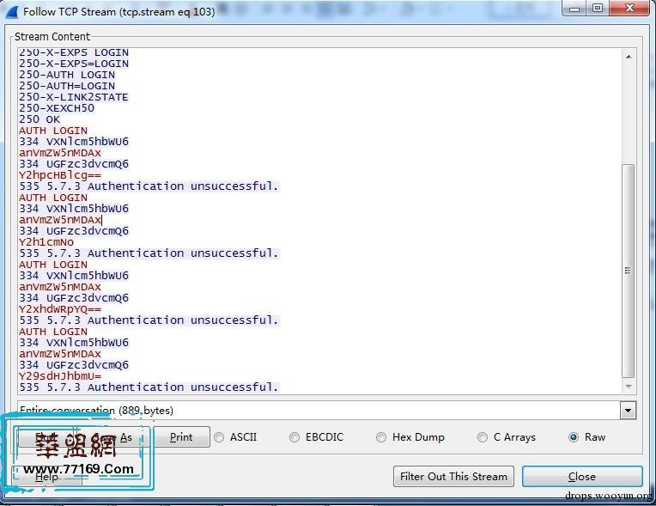Image resolution: width=656 pixels, height=506 pixels.
Task: Close the window using the title bar X
Action: click(x=630, y=9)
